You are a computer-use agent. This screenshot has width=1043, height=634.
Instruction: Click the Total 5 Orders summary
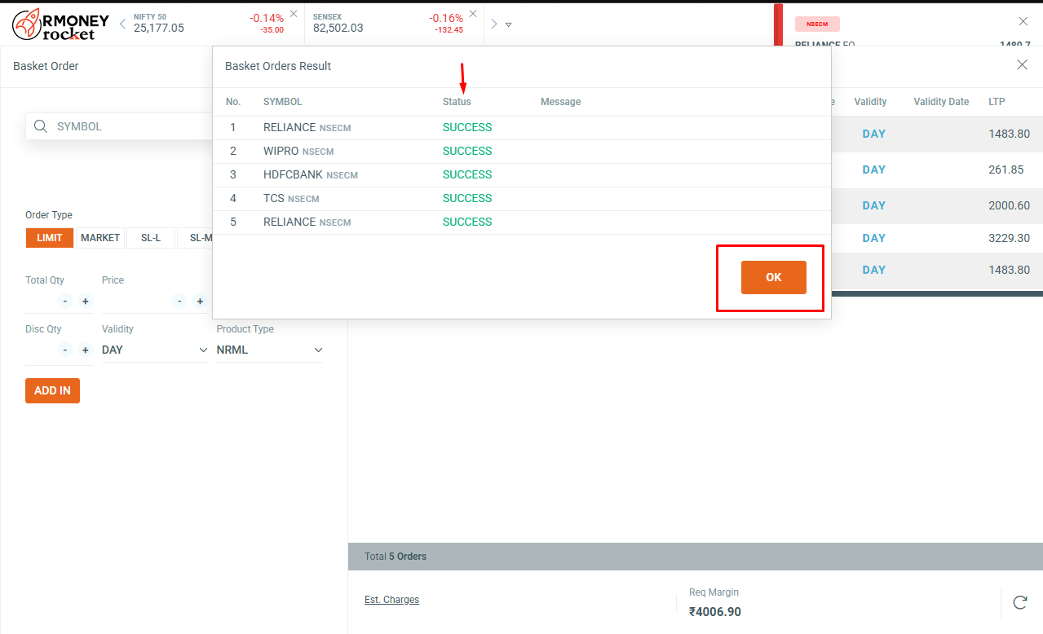point(396,557)
